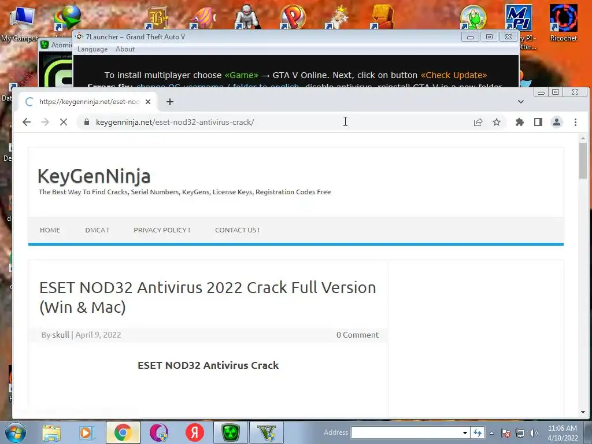Open the Internet Download Manager globe desktop icon
This screenshot has height=444, width=592.
coord(67,17)
